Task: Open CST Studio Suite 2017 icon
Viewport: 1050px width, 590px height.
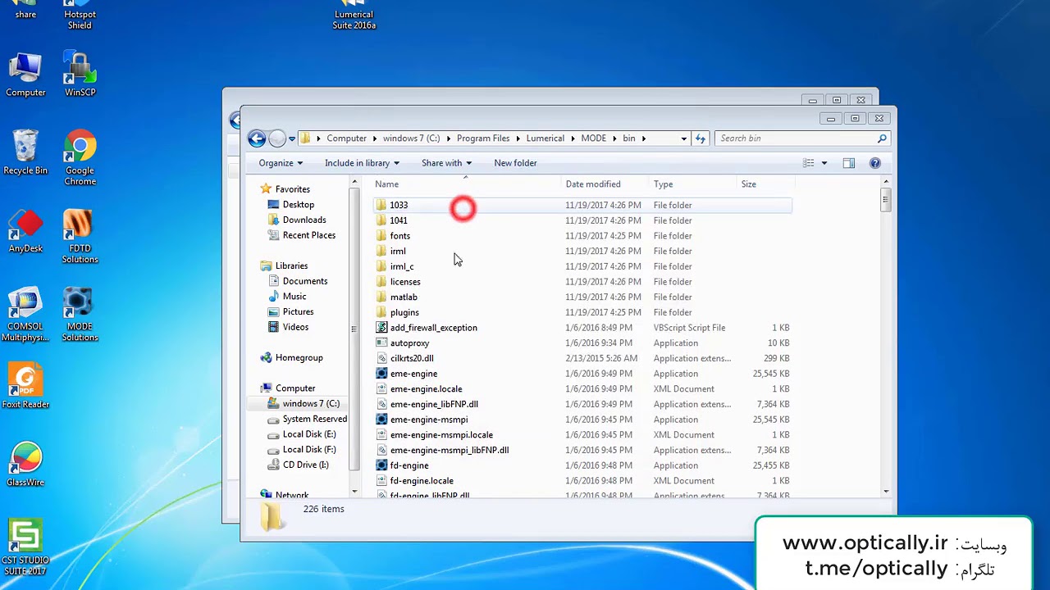Action: pyautogui.click(x=25, y=547)
